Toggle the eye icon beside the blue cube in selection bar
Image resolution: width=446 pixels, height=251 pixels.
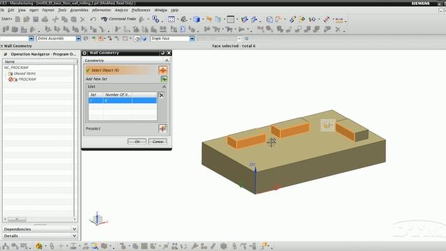(137, 38)
